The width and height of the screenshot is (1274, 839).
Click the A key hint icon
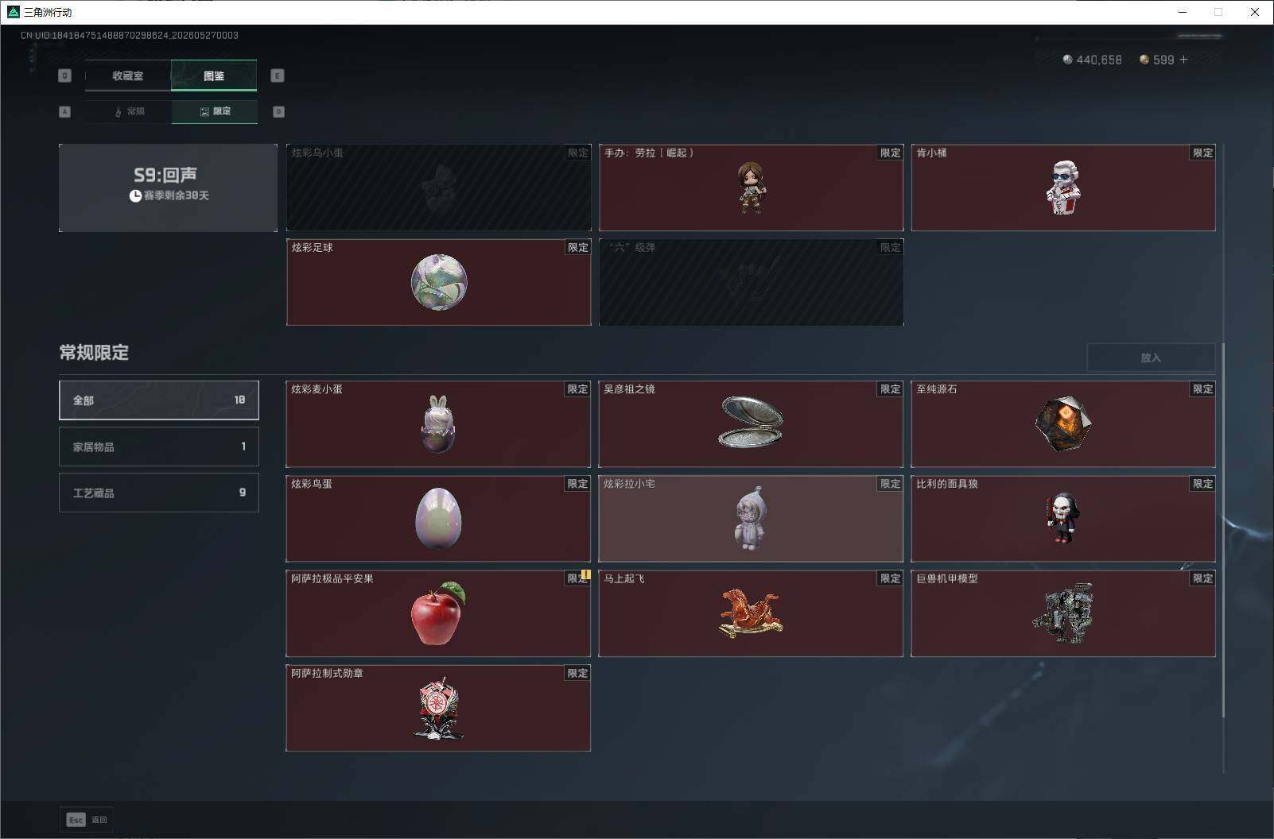pyautogui.click(x=65, y=112)
